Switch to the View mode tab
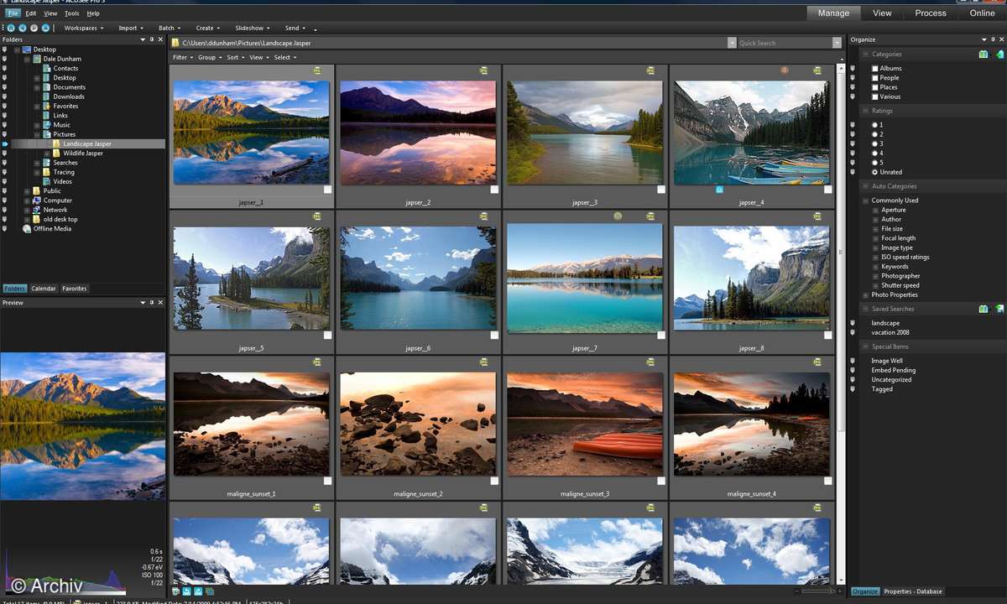This screenshot has width=1007, height=604. (881, 13)
